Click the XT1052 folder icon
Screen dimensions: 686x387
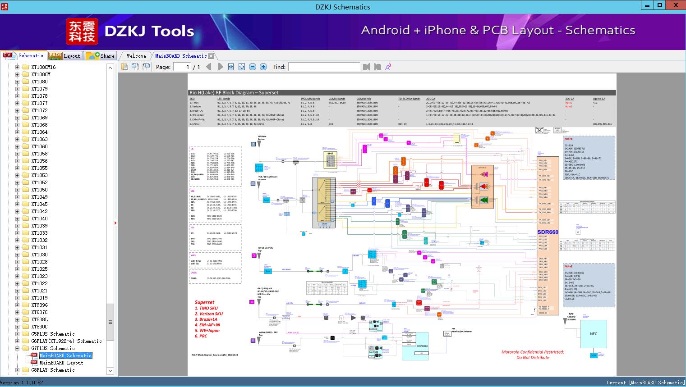26,182
